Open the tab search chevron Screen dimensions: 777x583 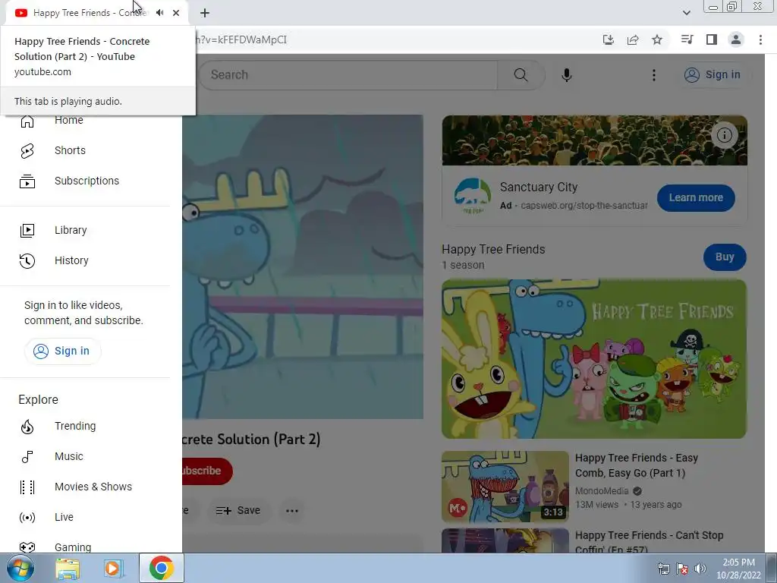pyautogui.click(x=686, y=13)
